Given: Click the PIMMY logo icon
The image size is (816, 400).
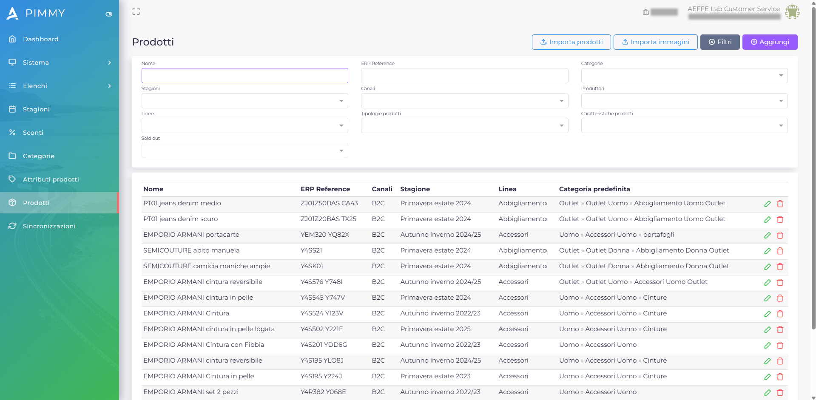Looking at the screenshot, I should 12,13.
